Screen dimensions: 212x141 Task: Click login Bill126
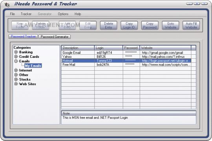[101, 57]
